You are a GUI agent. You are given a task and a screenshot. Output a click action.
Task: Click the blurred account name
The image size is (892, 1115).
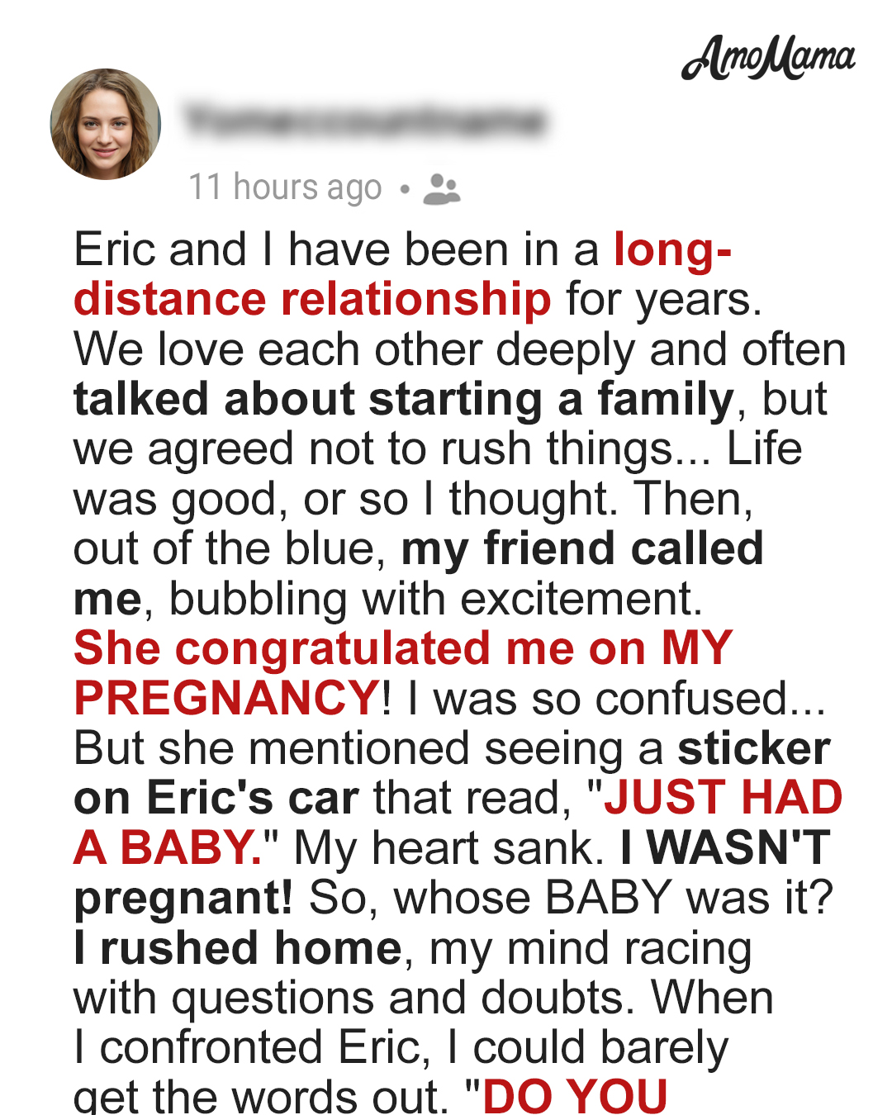coord(364,121)
